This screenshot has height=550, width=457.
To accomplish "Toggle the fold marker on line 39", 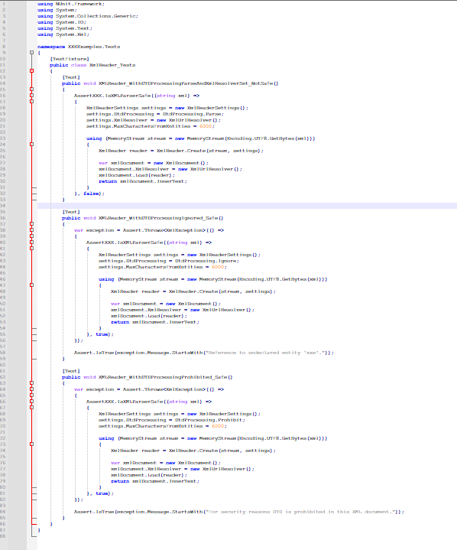I will [x=31, y=236].
